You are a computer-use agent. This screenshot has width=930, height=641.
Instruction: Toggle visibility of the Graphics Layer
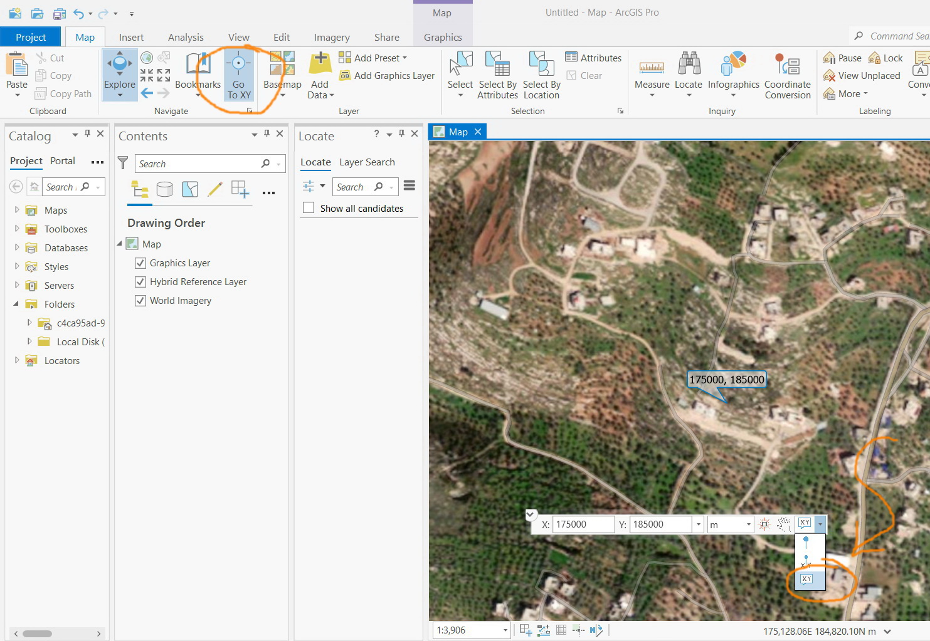[x=140, y=263]
